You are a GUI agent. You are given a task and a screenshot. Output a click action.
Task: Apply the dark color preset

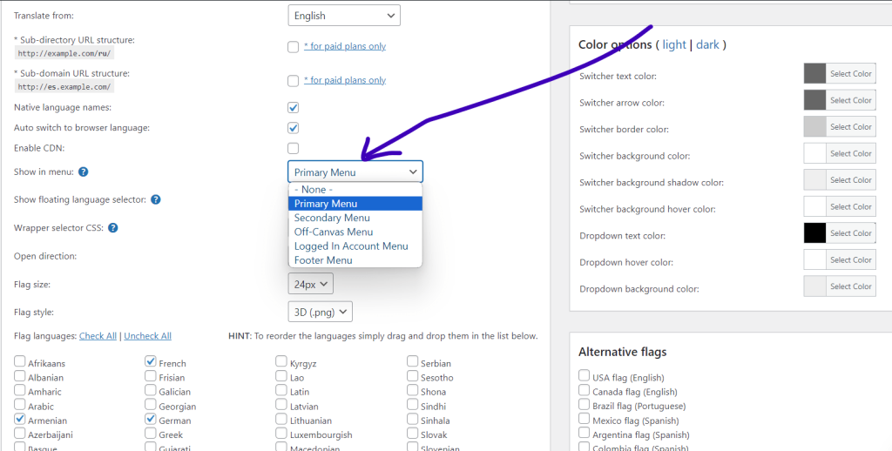[707, 44]
